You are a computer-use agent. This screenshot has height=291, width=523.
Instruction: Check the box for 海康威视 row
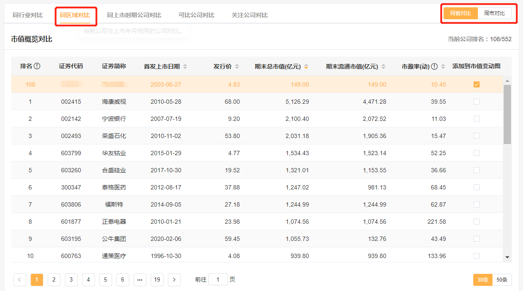pyautogui.click(x=476, y=102)
